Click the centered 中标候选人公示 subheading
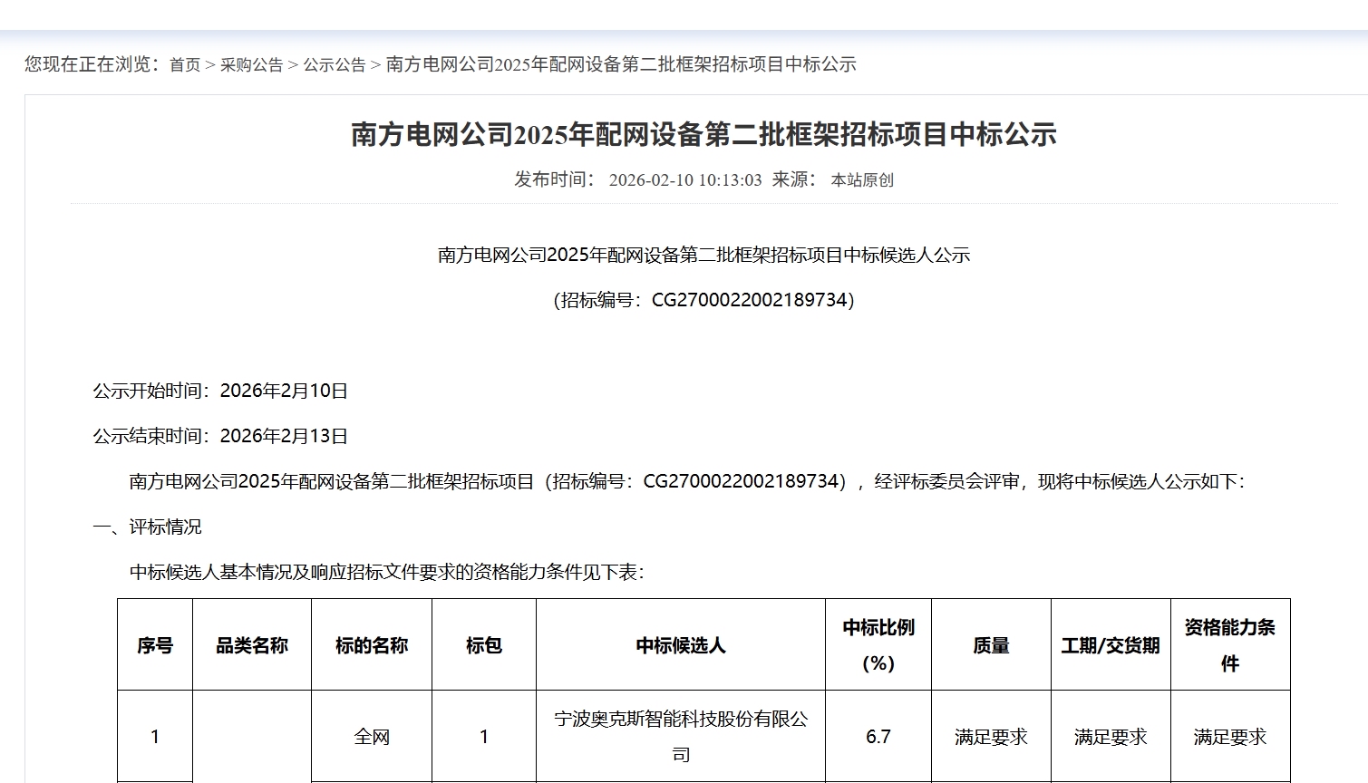The height and width of the screenshot is (783, 1368). 704,255
